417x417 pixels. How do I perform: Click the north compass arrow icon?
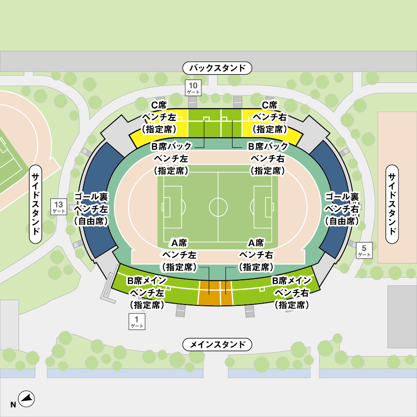pyautogui.click(x=26, y=399)
